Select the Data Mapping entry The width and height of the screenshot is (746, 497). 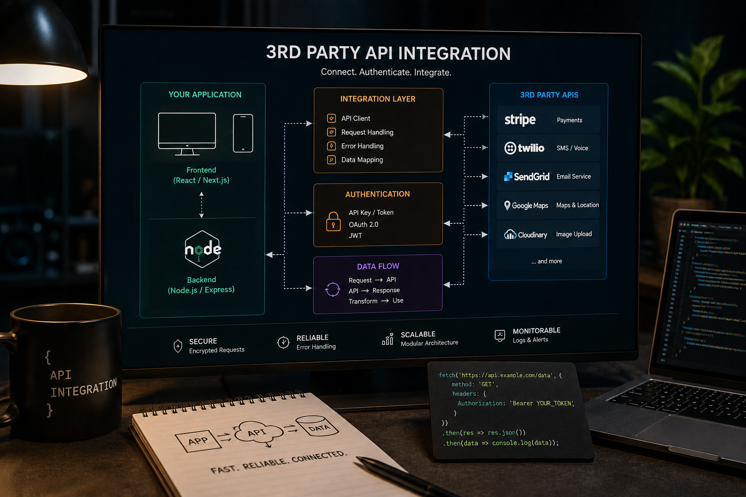tap(355, 160)
